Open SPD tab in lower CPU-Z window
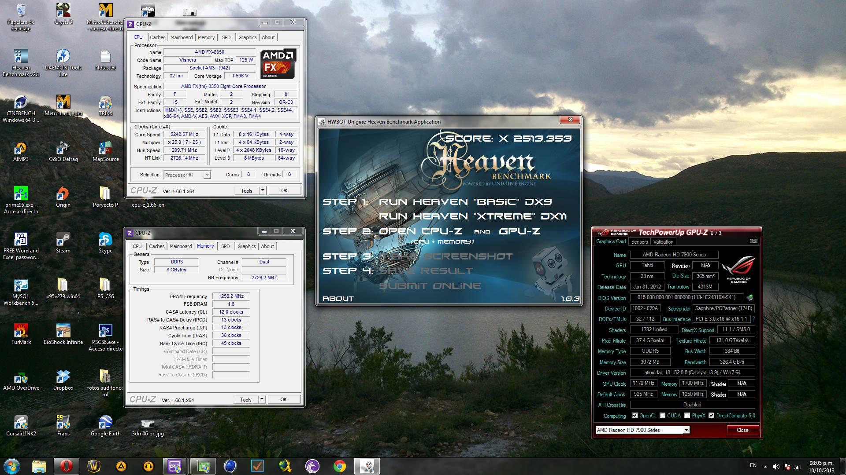 (x=225, y=246)
